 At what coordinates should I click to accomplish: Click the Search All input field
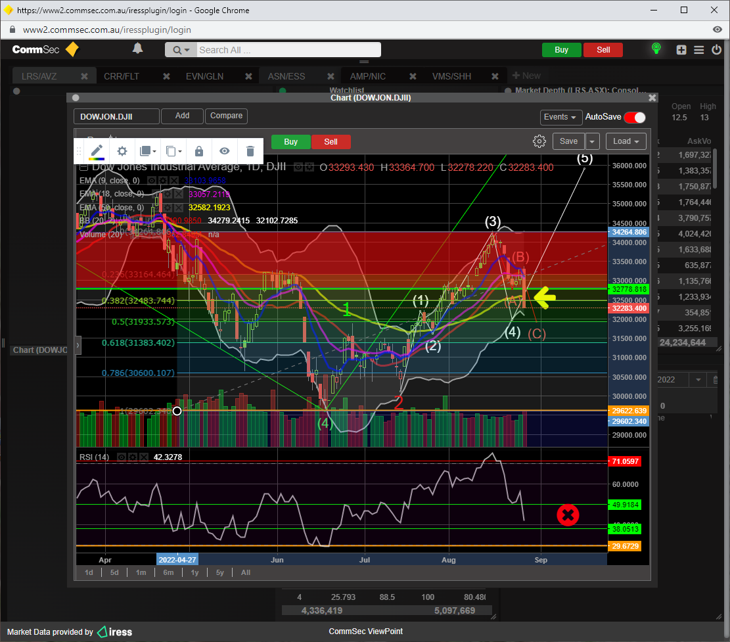[288, 50]
